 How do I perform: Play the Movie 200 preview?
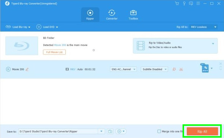coord(8,69)
